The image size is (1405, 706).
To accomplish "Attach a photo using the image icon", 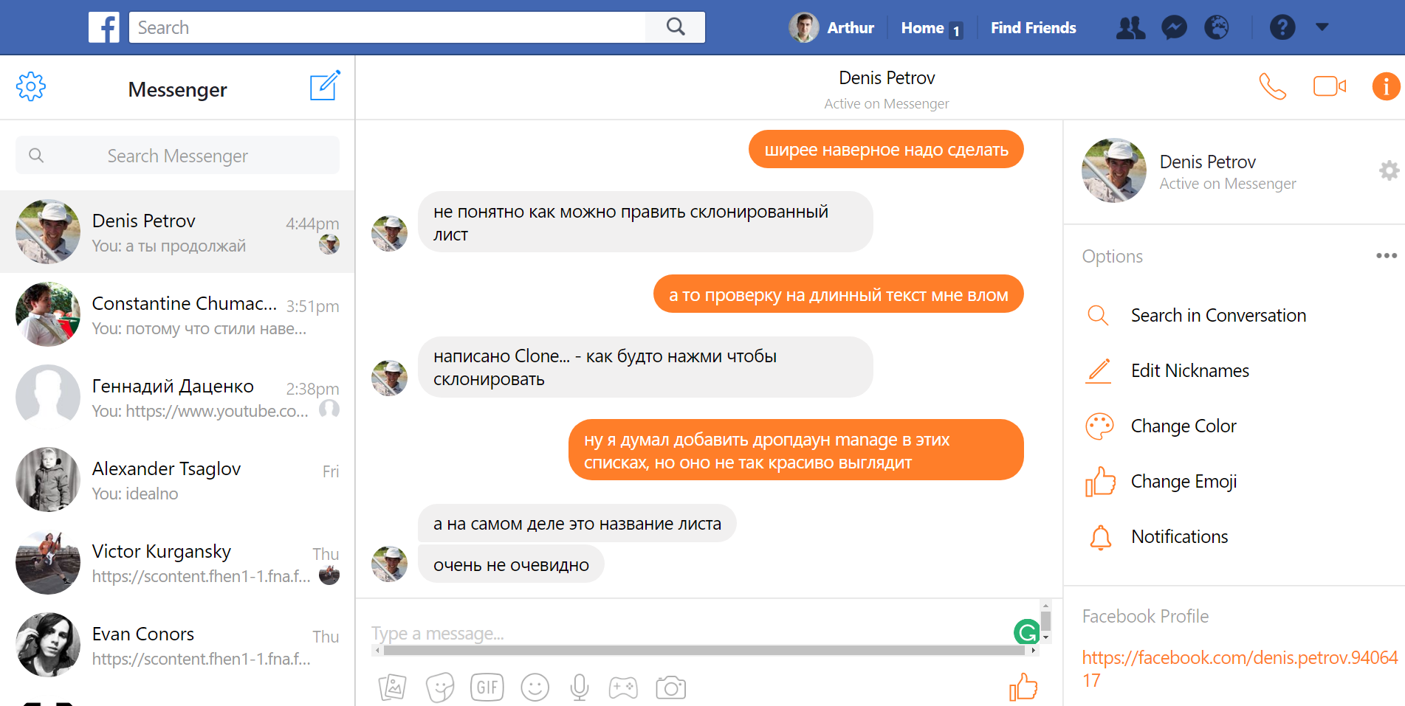I will [393, 688].
